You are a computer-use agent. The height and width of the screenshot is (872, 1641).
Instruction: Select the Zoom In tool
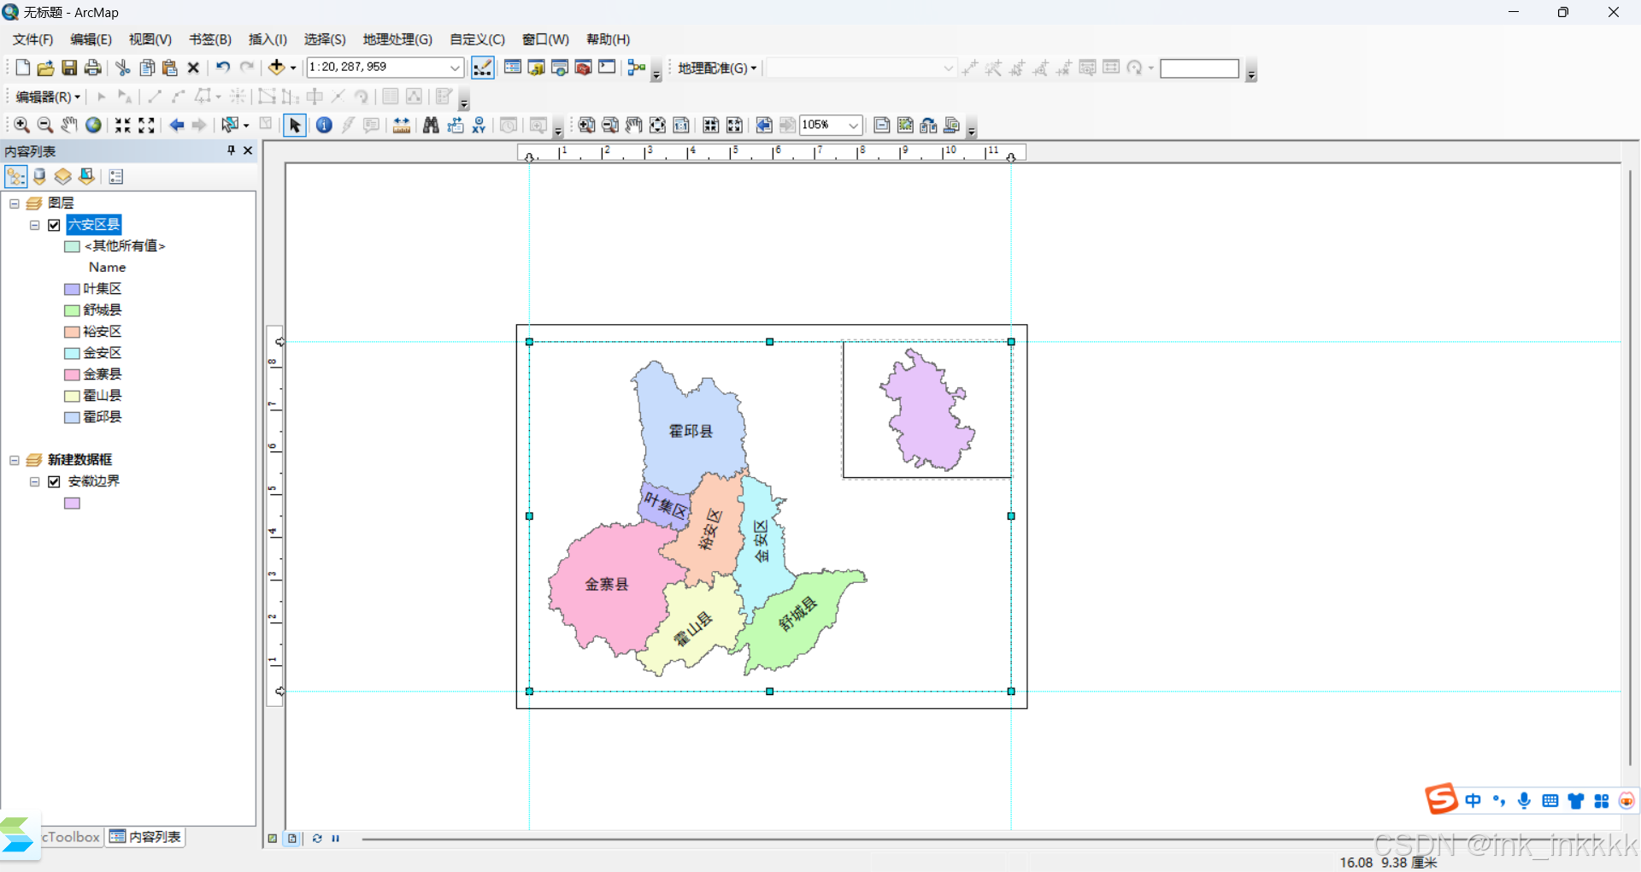(x=22, y=126)
